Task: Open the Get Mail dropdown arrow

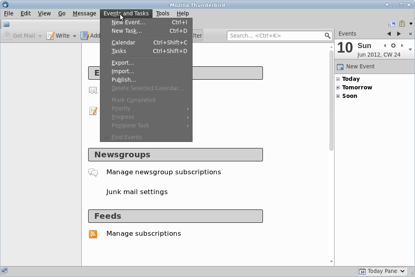Action: 40,36
